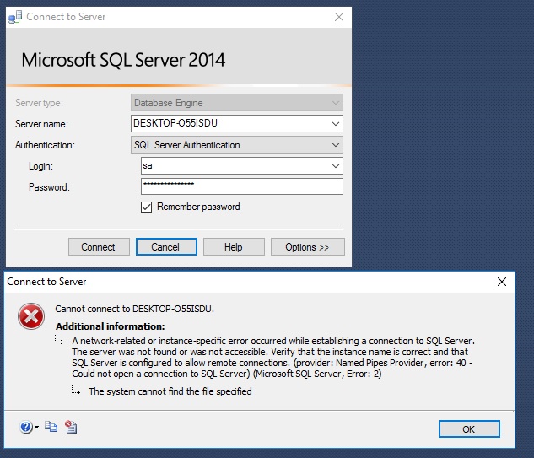Click the 'Microsoft SQL Server 2014' banner text
The width and height of the screenshot is (534, 458).
click(123, 60)
